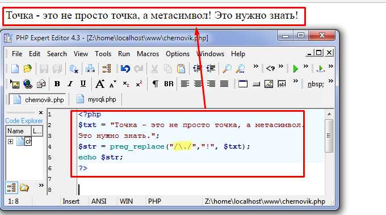Click the Save diskette icon

[44, 69]
